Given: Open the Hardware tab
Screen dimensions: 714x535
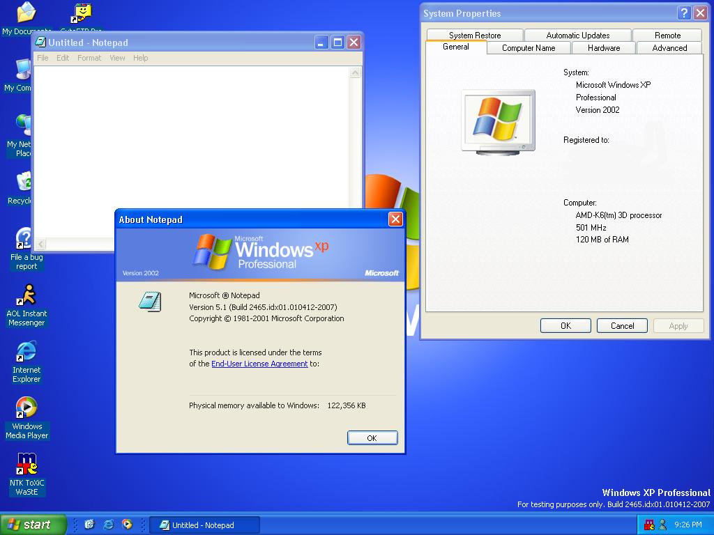Looking at the screenshot, I should (x=603, y=48).
